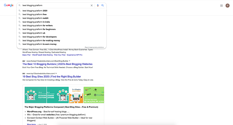Select suggestion "best blogging platform in india"
The width and height of the screenshot is (233, 125).
coord(61,22)
